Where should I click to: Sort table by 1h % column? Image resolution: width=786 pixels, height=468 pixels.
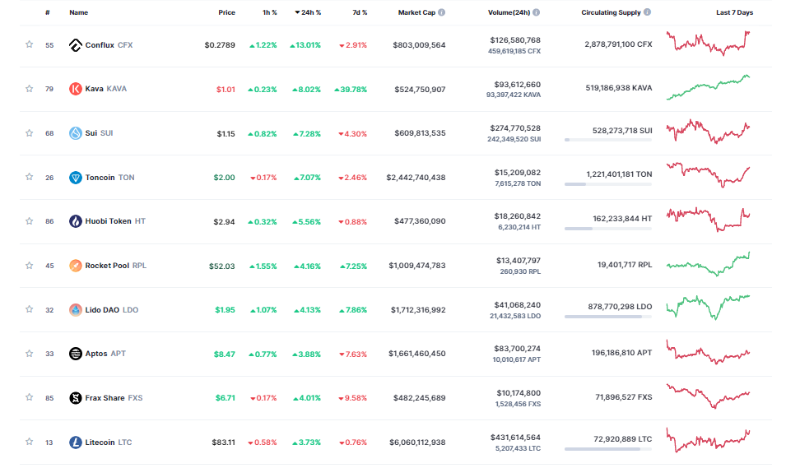(x=270, y=12)
